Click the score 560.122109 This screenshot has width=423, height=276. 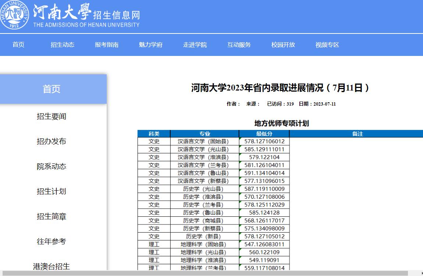[264, 252]
